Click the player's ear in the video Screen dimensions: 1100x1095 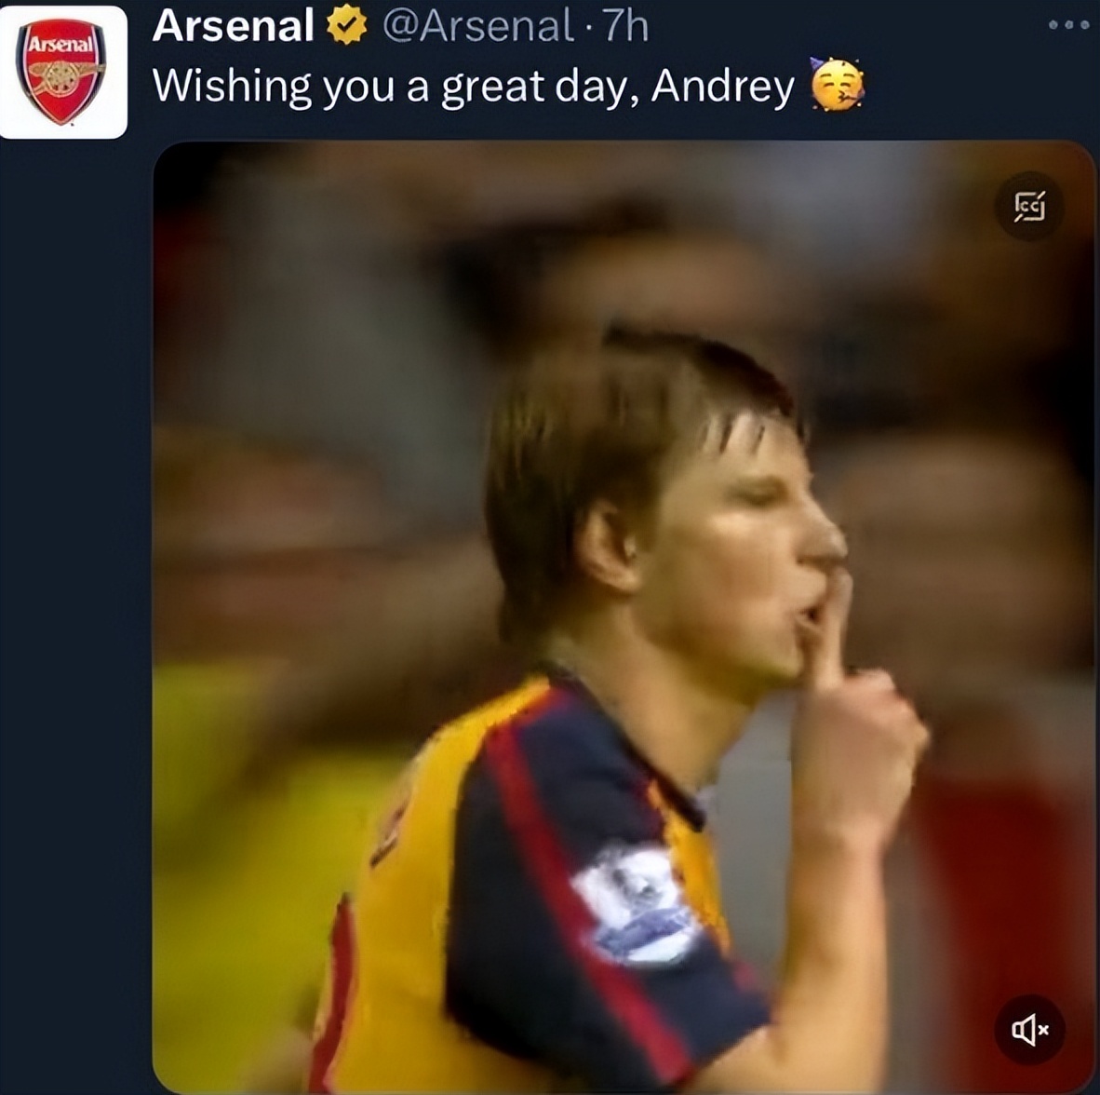coord(607,547)
